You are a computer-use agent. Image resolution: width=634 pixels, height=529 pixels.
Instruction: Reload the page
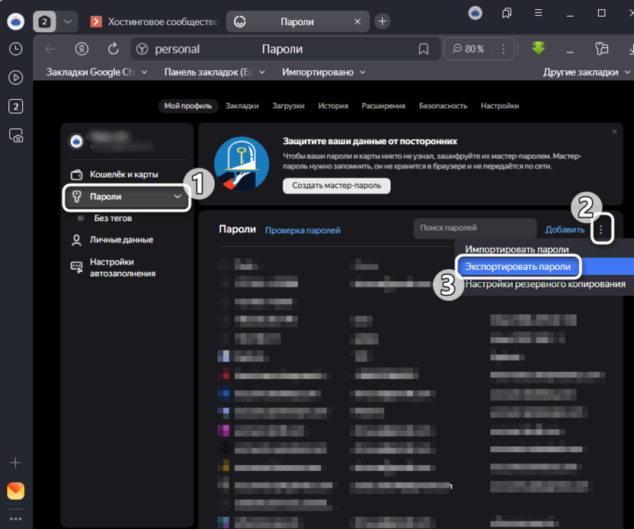click(x=114, y=49)
